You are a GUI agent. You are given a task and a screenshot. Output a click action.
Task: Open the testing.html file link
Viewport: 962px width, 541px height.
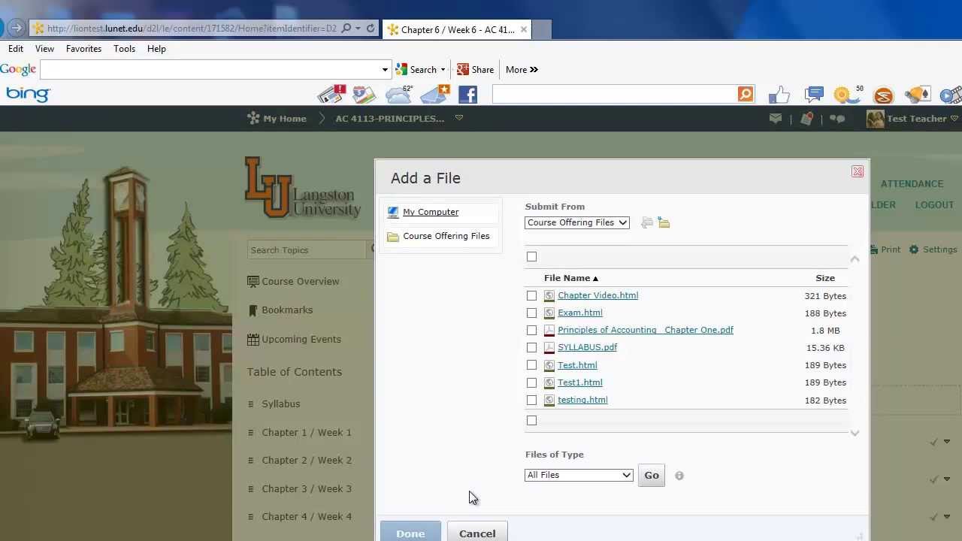point(582,400)
